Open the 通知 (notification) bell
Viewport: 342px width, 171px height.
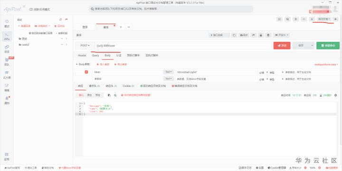tap(7, 100)
